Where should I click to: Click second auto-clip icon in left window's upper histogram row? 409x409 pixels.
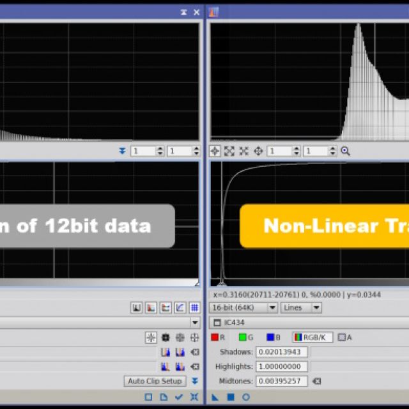point(180,352)
